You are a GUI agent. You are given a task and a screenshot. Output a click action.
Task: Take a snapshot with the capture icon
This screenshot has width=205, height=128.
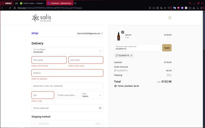(154, 8)
